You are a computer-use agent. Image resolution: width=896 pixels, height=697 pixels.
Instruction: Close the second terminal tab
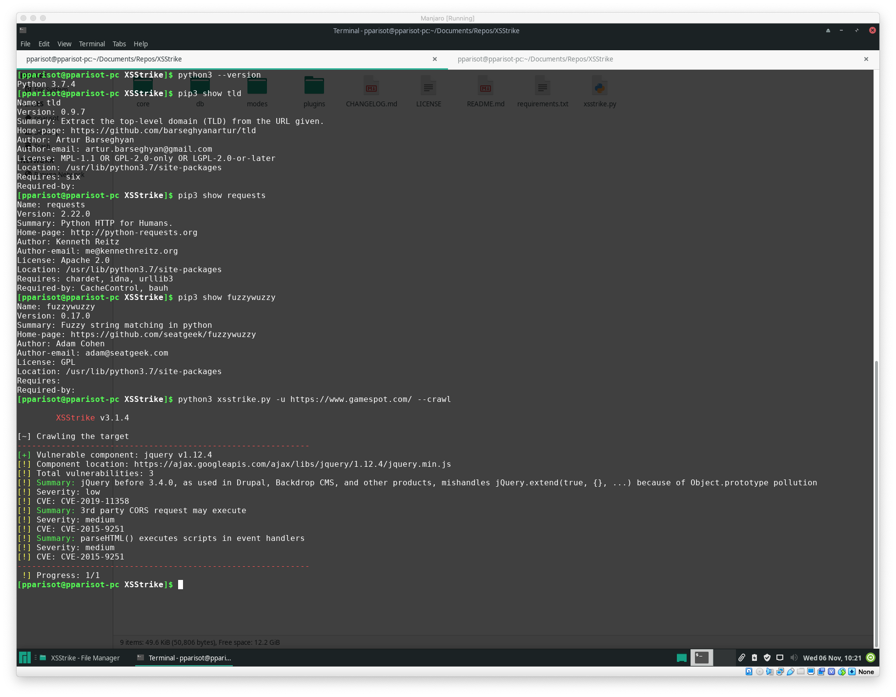point(866,59)
